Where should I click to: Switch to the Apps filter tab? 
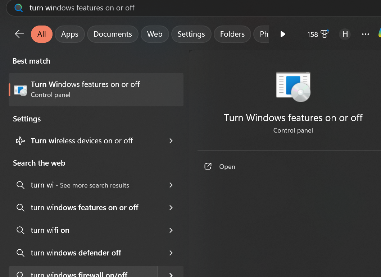(x=70, y=34)
